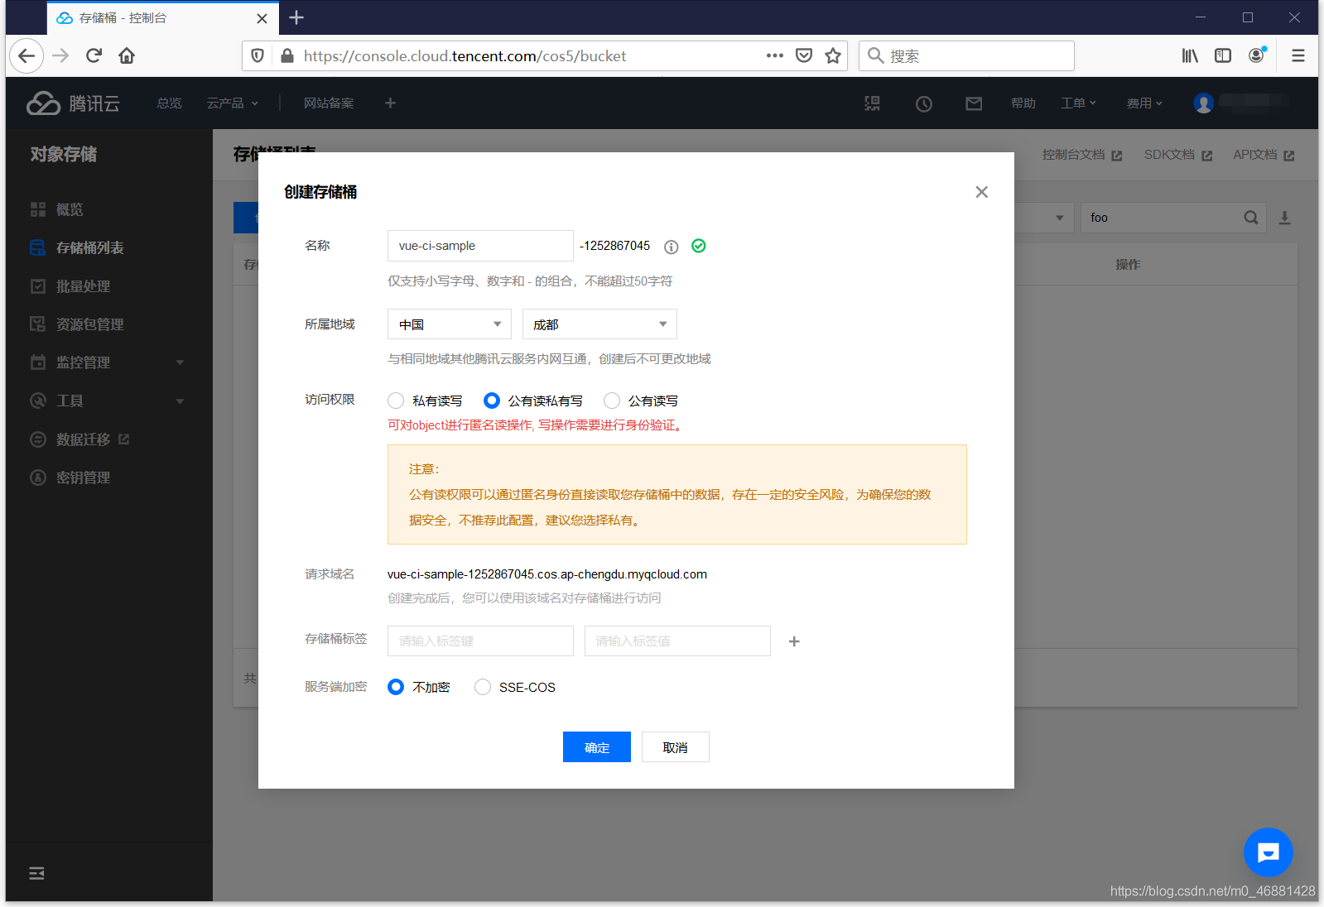
Task: Open the Firefox account icon
Action: 1257,55
